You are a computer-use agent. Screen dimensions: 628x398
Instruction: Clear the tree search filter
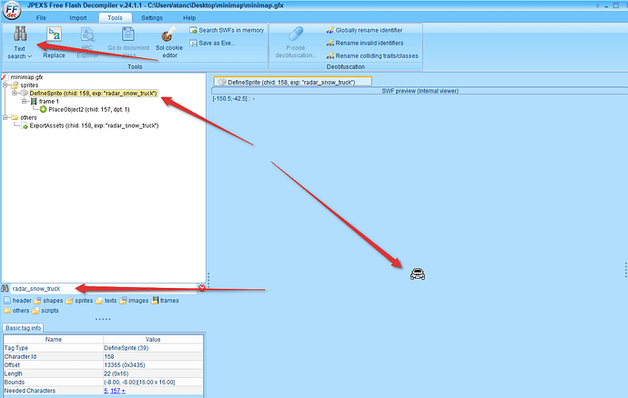202,288
